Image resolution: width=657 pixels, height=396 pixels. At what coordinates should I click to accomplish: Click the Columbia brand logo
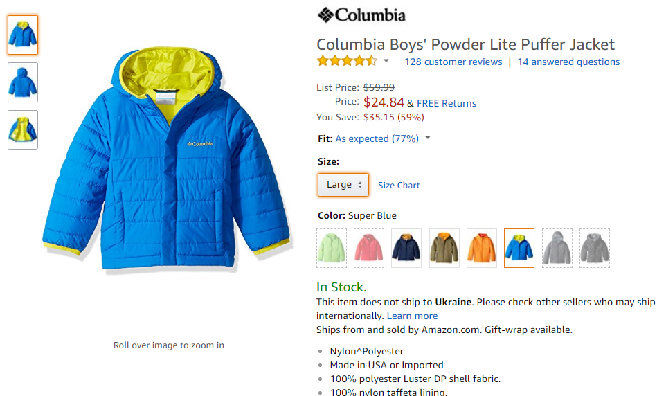[361, 15]
